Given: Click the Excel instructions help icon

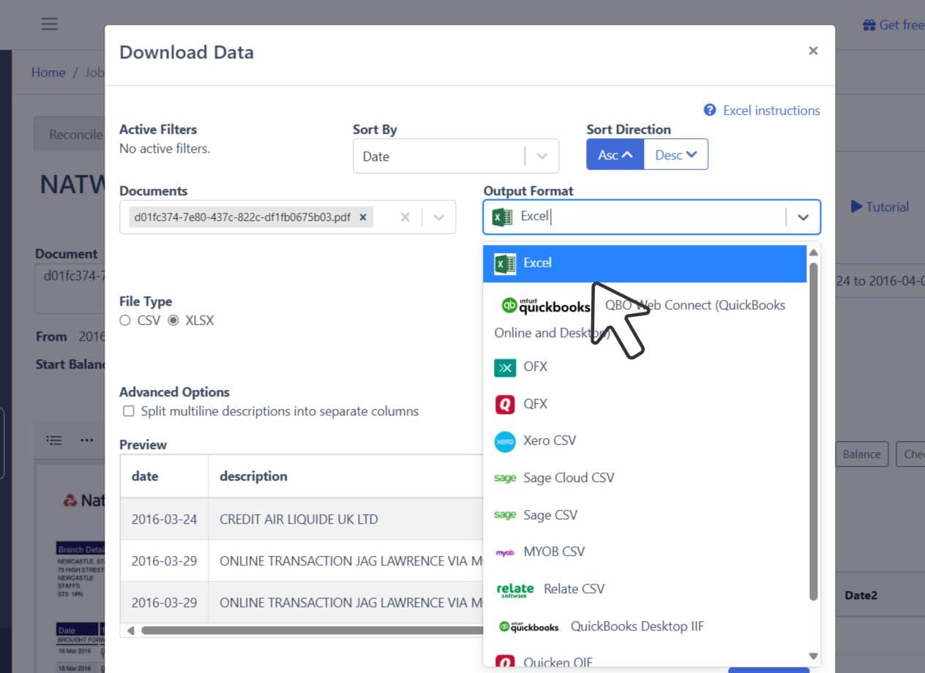Looking at the screenshot, I should [710, 110].
